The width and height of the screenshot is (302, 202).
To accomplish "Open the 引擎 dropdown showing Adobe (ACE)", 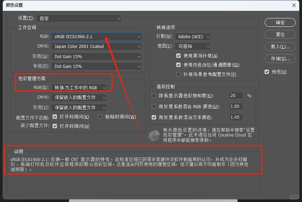I will [x=193, y=36].
